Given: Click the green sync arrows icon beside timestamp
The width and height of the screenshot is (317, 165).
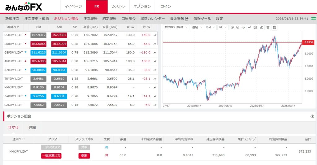Looking at the screenshot, I should 314,19.
